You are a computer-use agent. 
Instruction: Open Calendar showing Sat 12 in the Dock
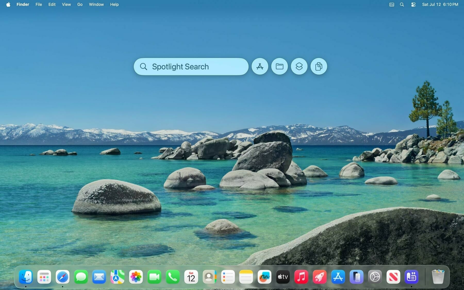(x=191, y=277)
